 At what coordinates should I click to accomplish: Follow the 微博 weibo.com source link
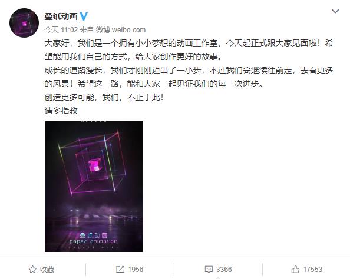(121, 30)
